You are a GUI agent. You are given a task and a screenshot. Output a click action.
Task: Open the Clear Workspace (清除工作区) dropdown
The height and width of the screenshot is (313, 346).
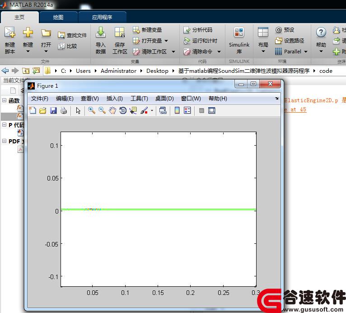pos(173,52)
